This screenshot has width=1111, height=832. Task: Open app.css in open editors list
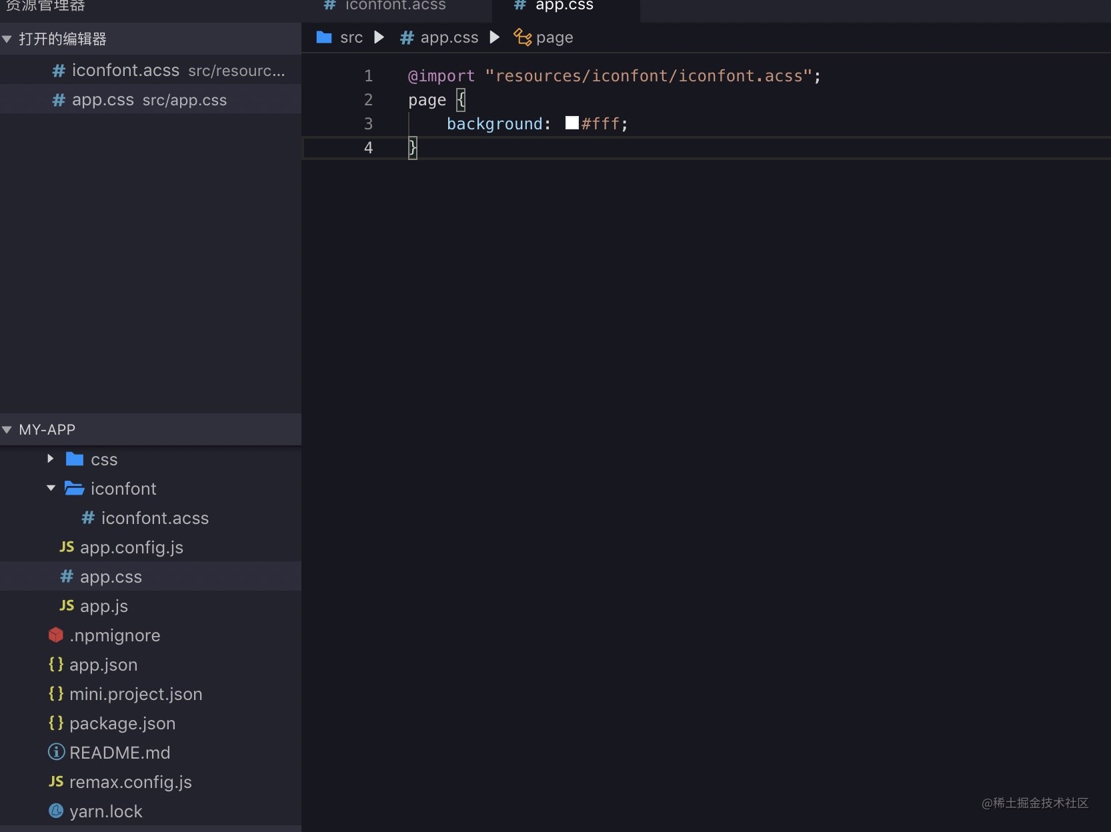tap(151, 100)
